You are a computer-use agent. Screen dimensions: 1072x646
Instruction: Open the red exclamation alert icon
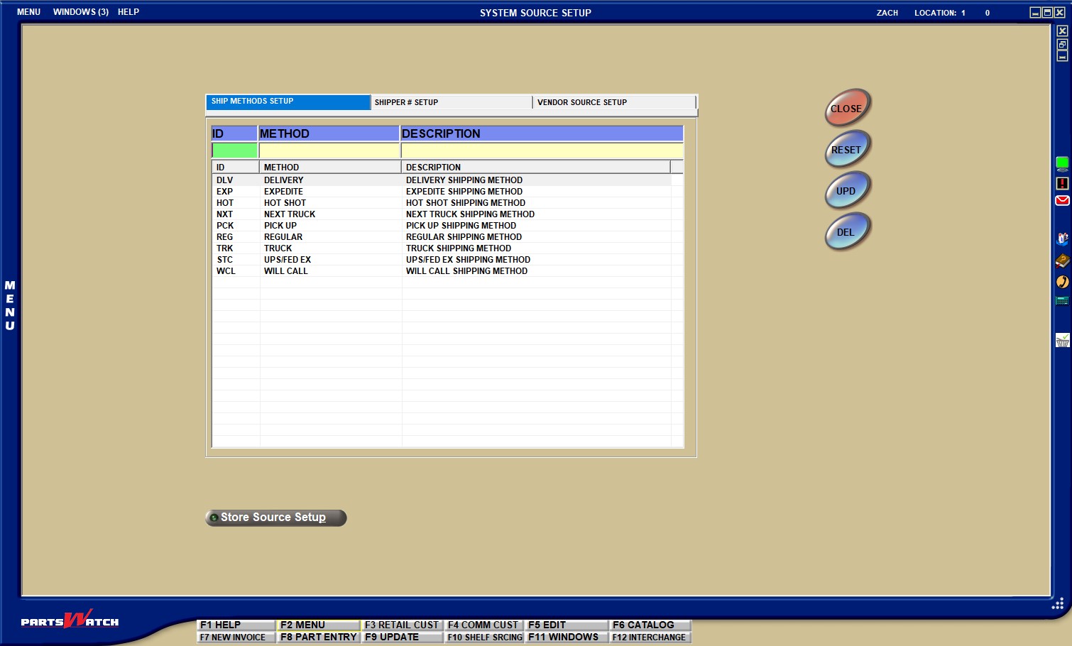click(1062, 183)
